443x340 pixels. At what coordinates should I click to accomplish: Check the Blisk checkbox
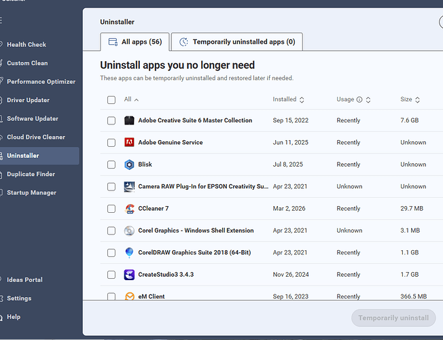[111, 165]
